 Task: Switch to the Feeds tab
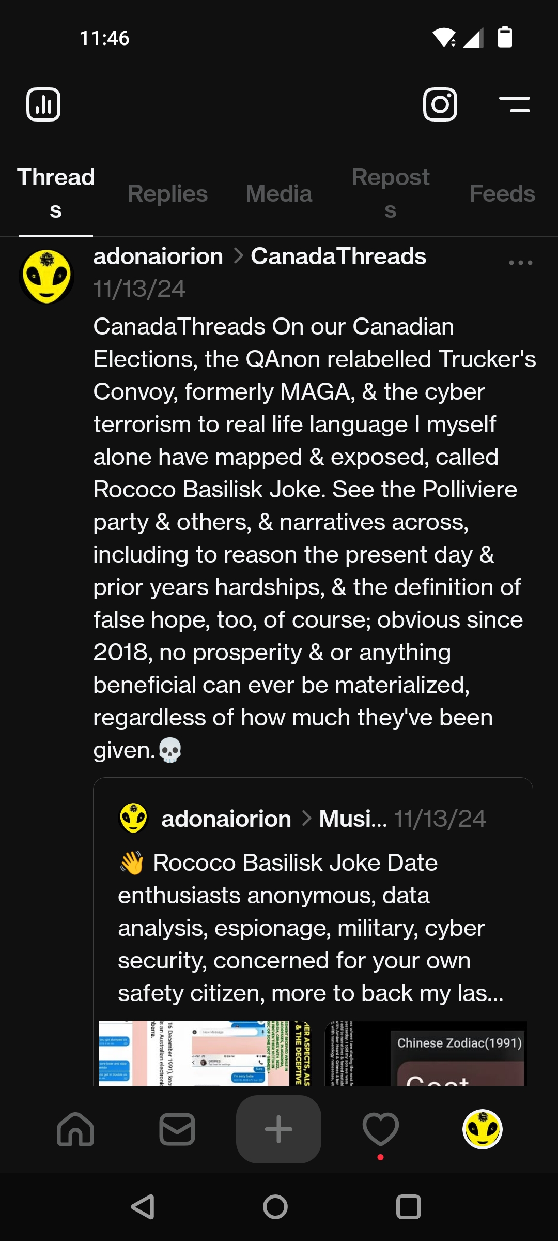(x=502, y=194)
